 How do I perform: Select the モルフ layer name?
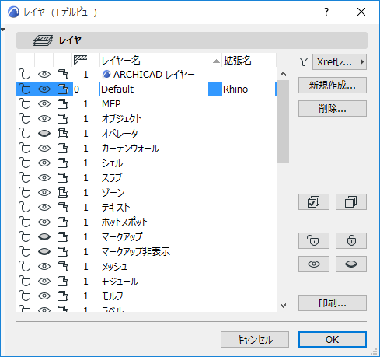pyautogui.click(x=112, y=296)
